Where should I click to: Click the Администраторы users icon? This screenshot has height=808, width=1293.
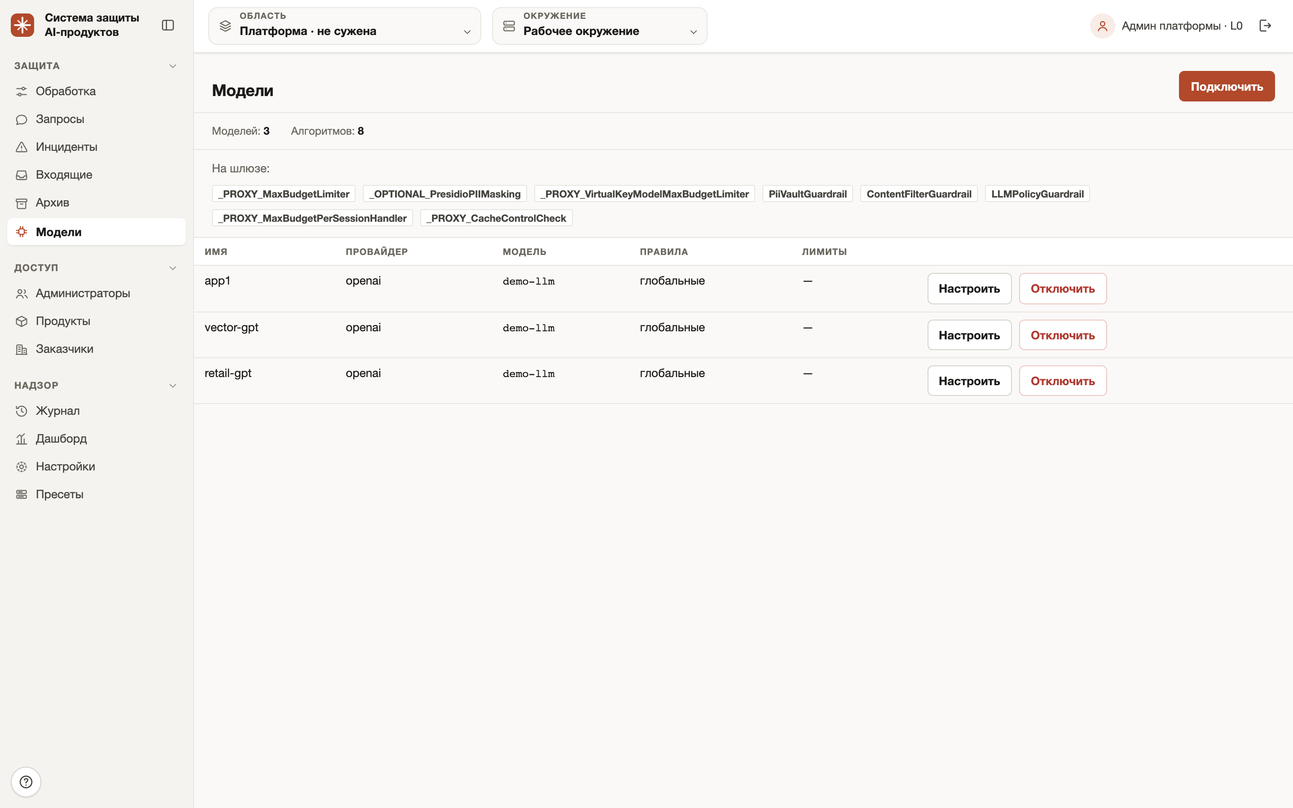pyautogui.click(x=22, y=294)
